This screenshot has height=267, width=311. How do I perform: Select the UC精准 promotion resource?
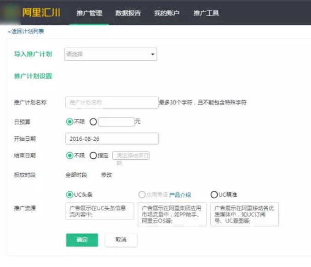(214, 195)
